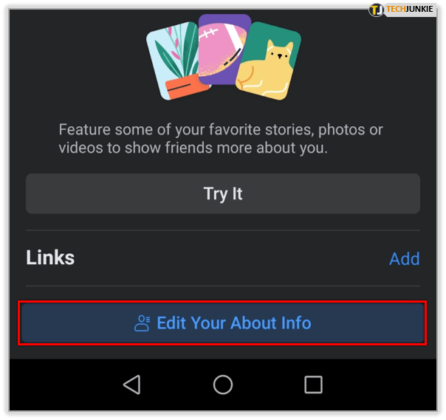
Task: Click the orange pot on plant card
Action: (x=186, y=86)
